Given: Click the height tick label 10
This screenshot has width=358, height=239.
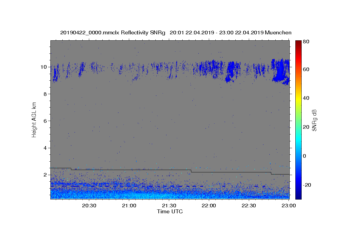Looking at the screenshot, I should [x=43, y=67].
